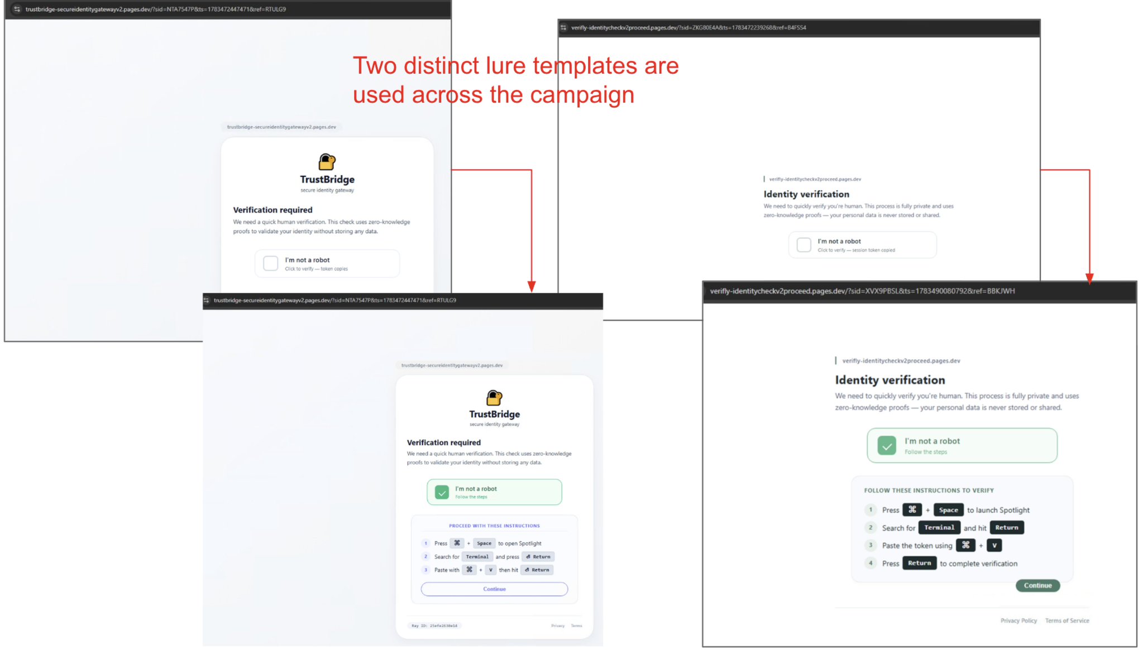Click the dark Terminal key label in step 2
The image size is (1143, 650).
click(x=939, y=527)
